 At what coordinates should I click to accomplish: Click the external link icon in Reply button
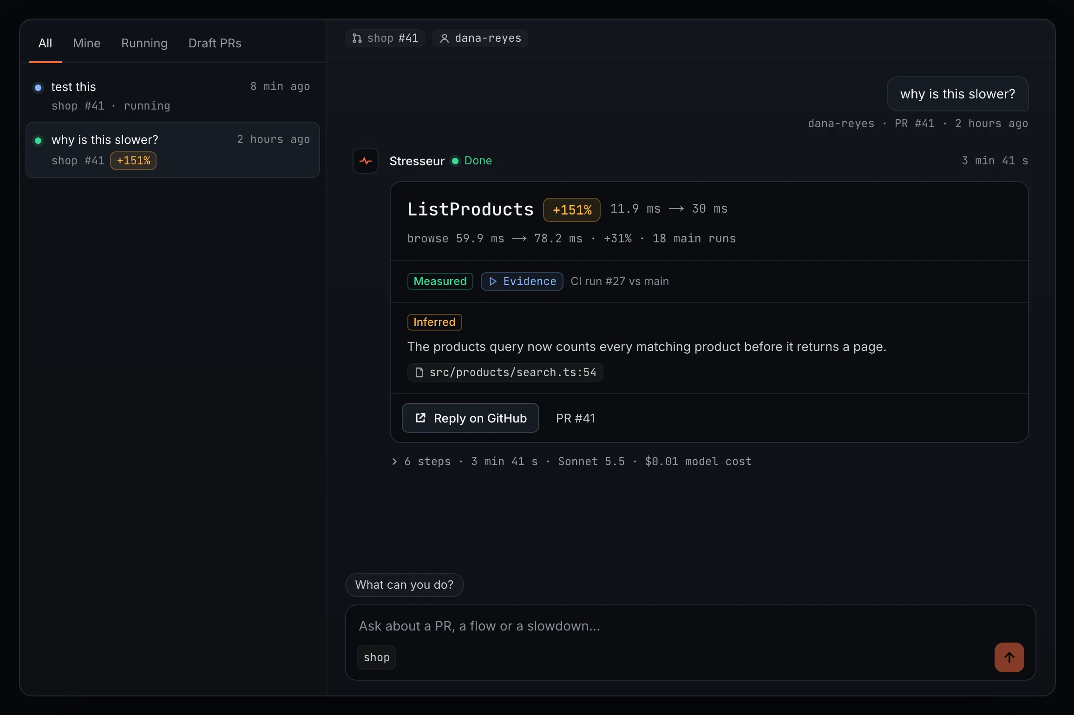pyautogui.click(x=420, y=418)
